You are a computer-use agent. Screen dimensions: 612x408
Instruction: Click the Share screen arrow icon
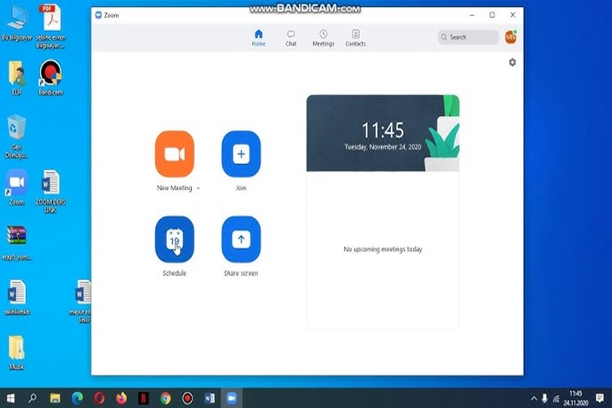pos(241,239)
